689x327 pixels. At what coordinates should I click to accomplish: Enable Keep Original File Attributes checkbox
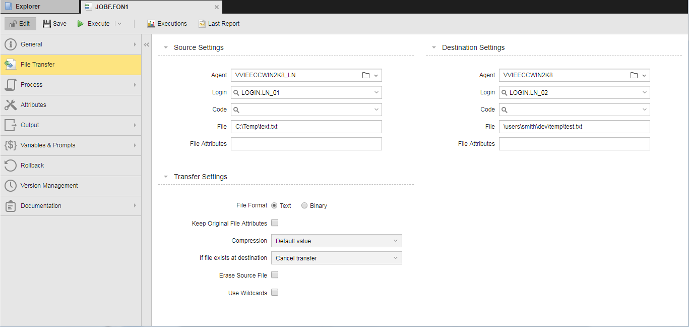click(x=275, y=223)
